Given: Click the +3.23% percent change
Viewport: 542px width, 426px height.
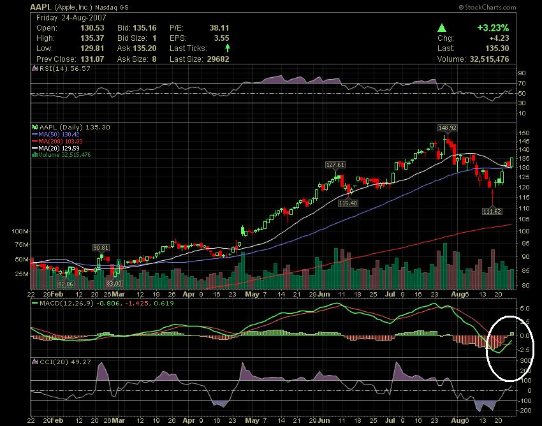Looking at the screenshot, I should pyautogui.click(x=493, y=28).
